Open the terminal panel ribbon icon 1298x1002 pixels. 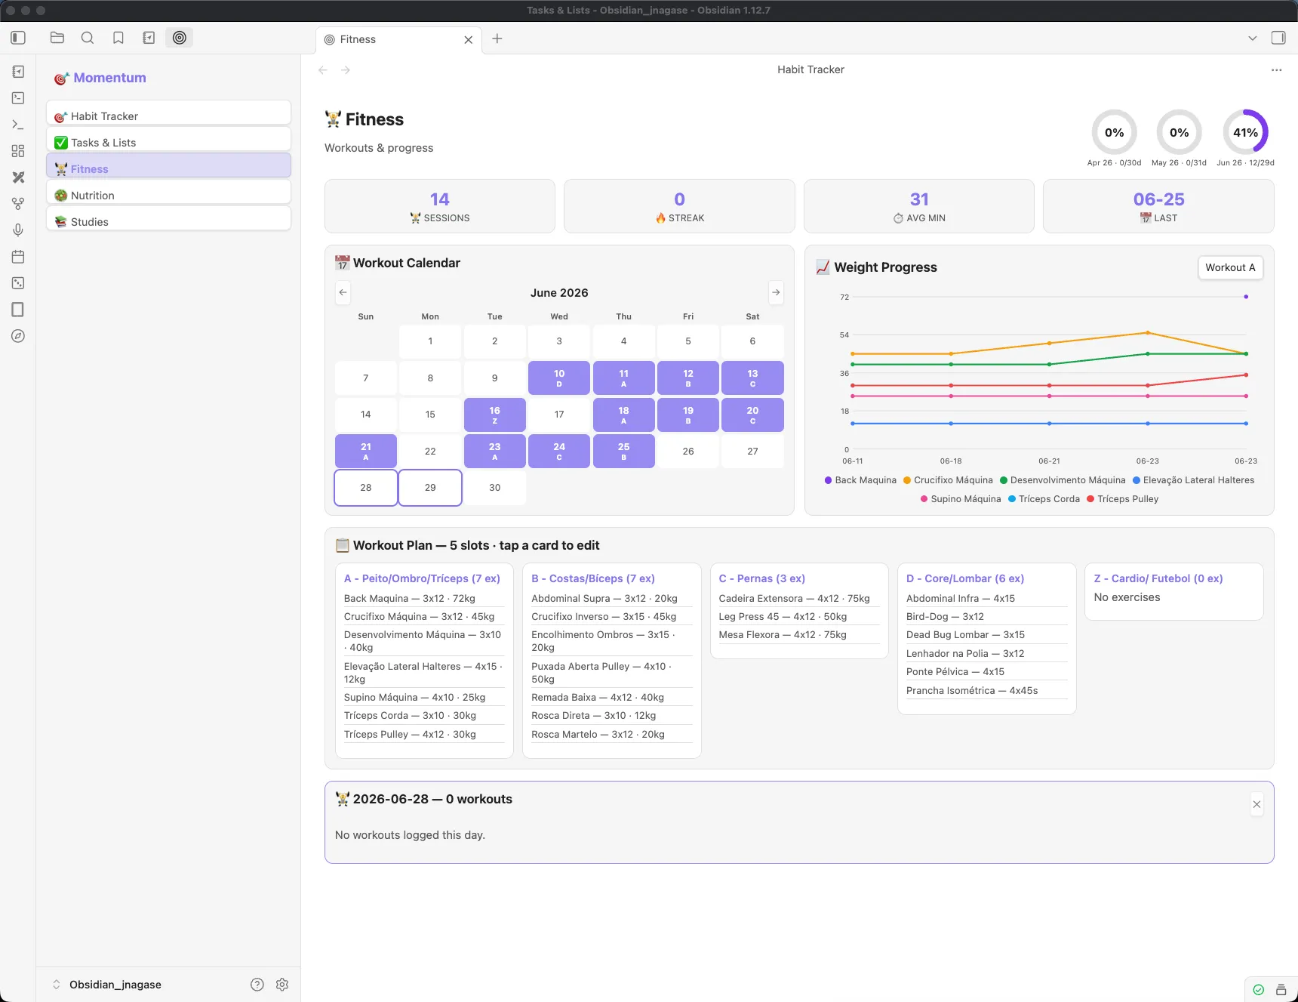[x=18, y=98]
